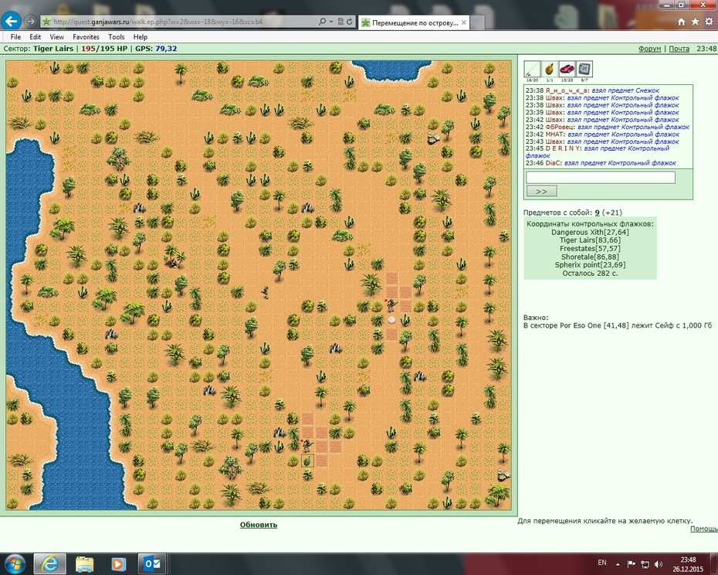Open the Action Center flag tray icon
Viewport: 718px width, 575px height.
click(x=631, y=564)
